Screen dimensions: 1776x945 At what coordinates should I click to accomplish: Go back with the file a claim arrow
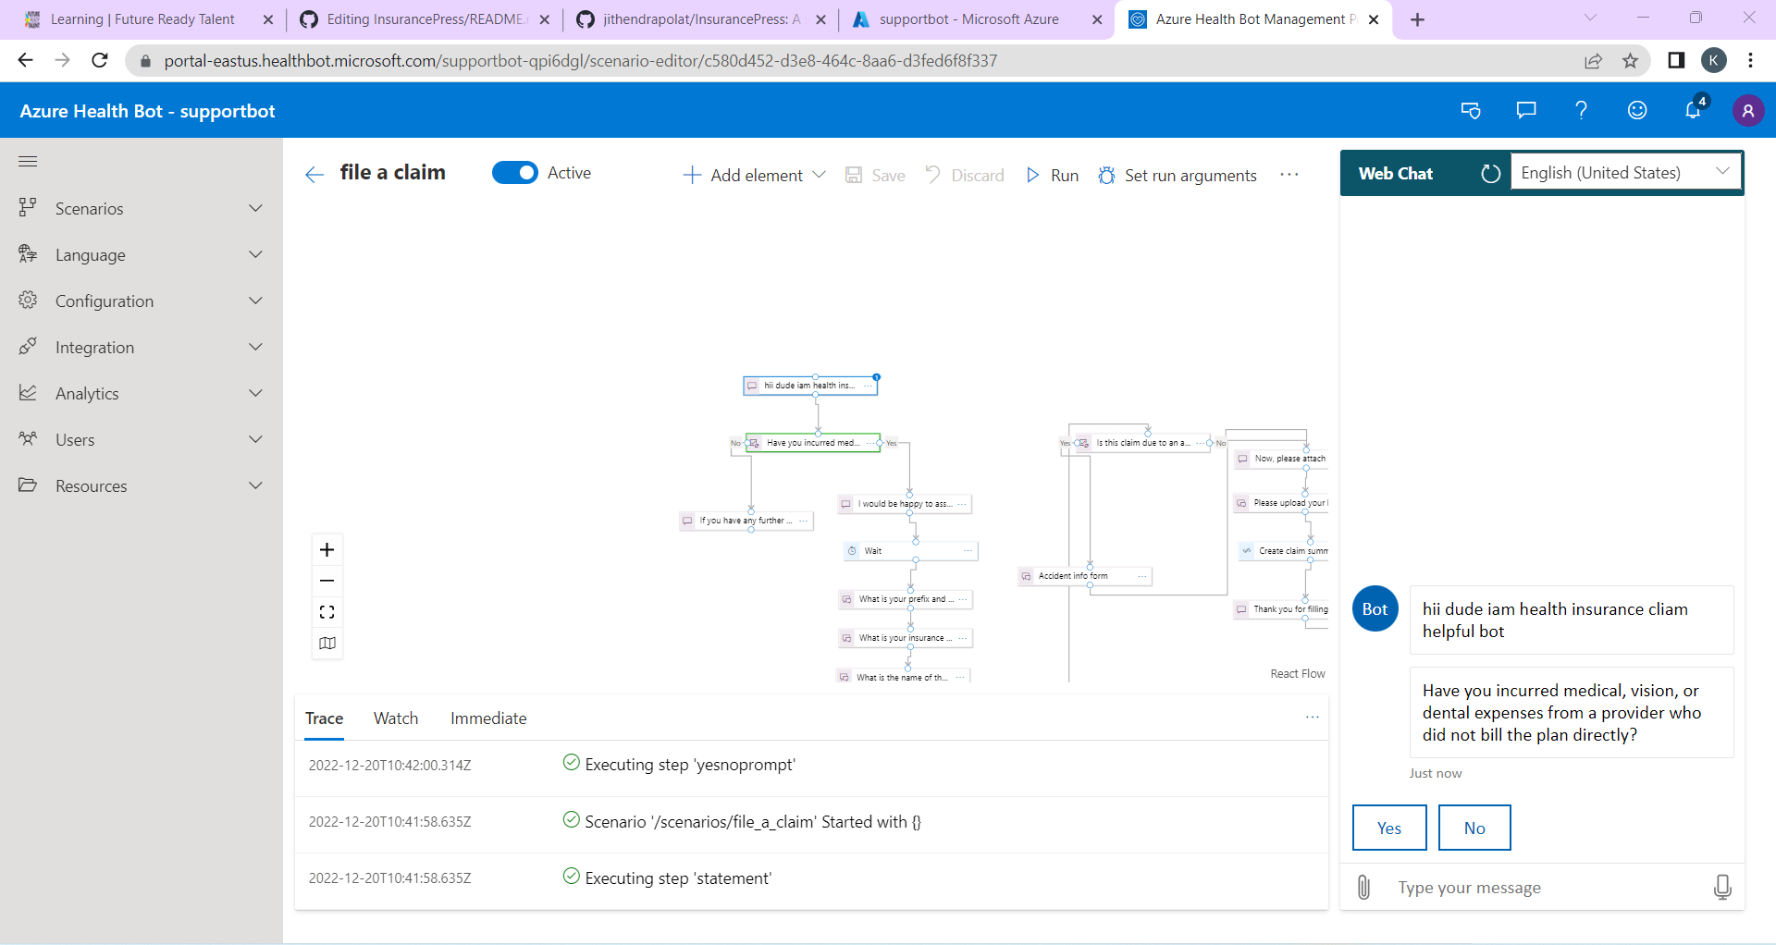tap(314, 175)
